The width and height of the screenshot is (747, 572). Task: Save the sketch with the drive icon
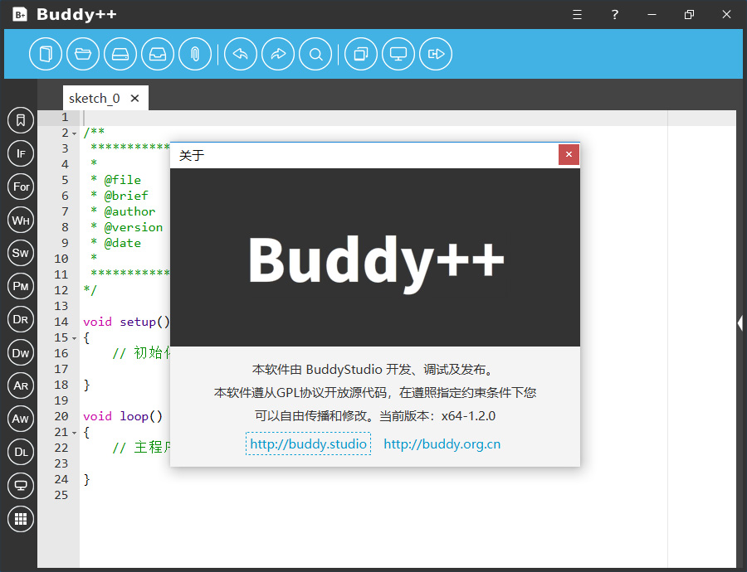tap(120, 54)
